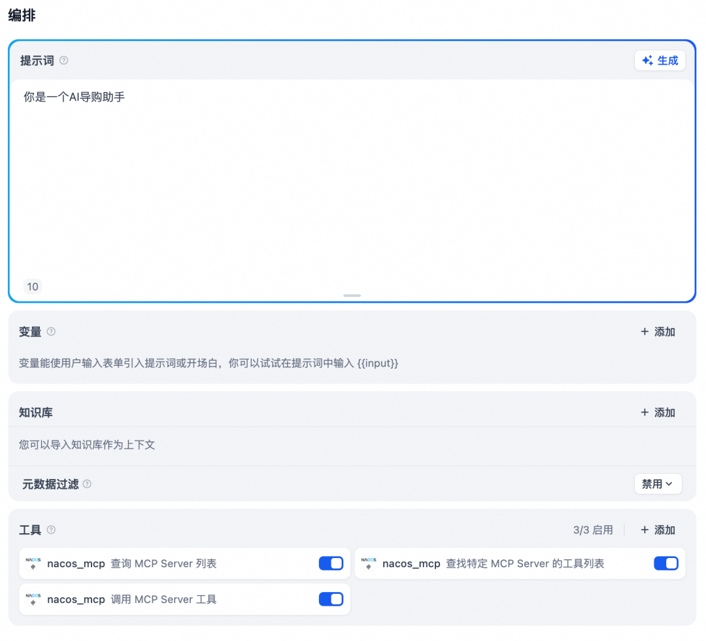This screenshot has width=706, height=641.
Task: Click the nacos_mcp icon beside 查询 MCP Server 列表
Action: click(x=33, y=563)
